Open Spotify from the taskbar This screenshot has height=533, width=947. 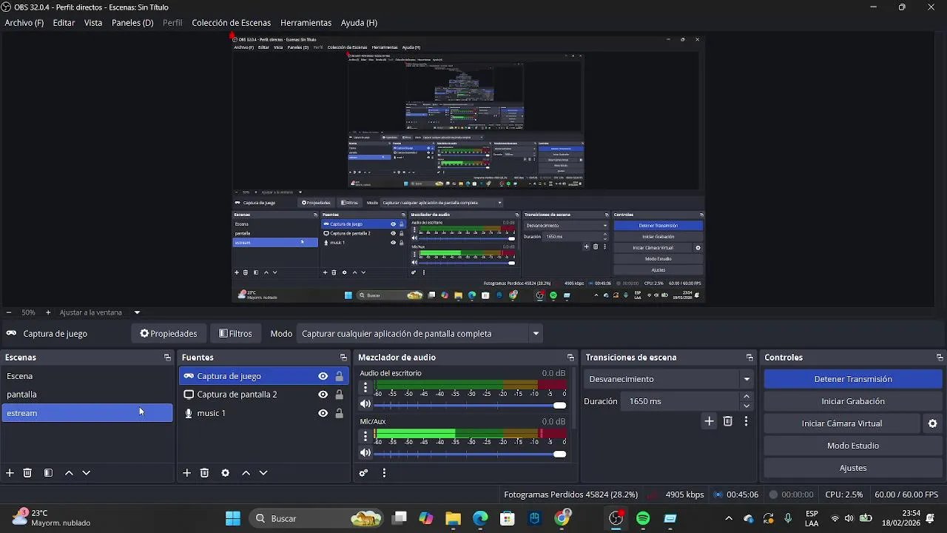click(x=643, y=518)
